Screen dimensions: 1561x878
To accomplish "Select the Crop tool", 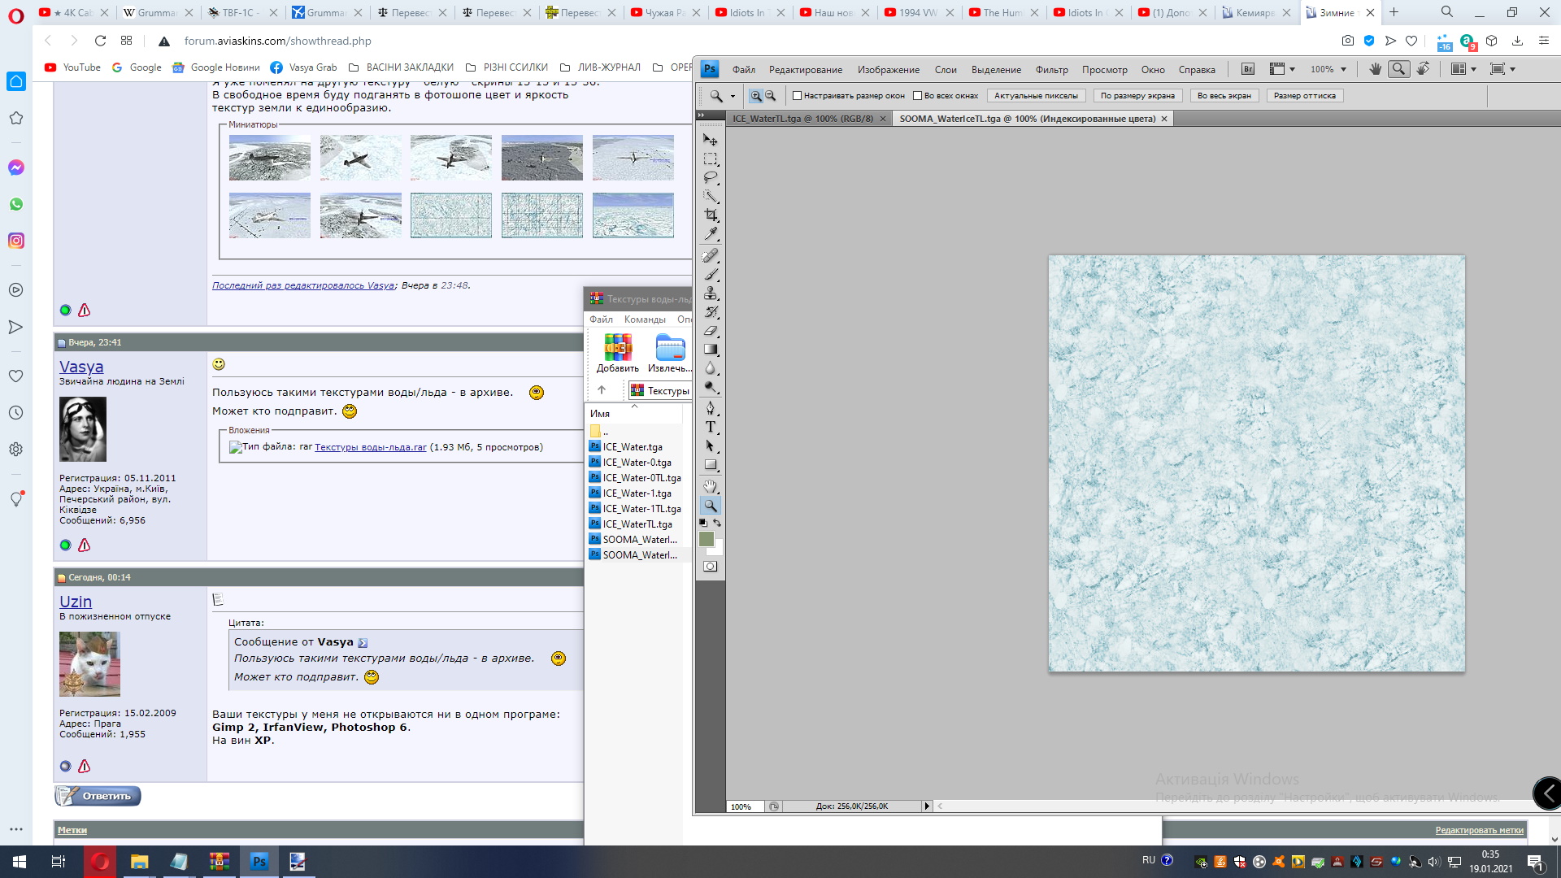I will point(711,215).
